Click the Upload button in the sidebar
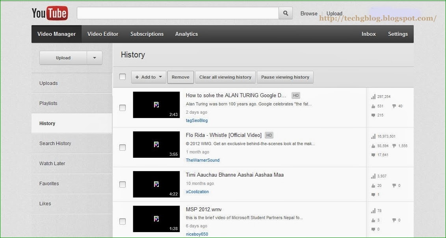The image size is (446, 238). pyautogui.click(x=63, y=58)
